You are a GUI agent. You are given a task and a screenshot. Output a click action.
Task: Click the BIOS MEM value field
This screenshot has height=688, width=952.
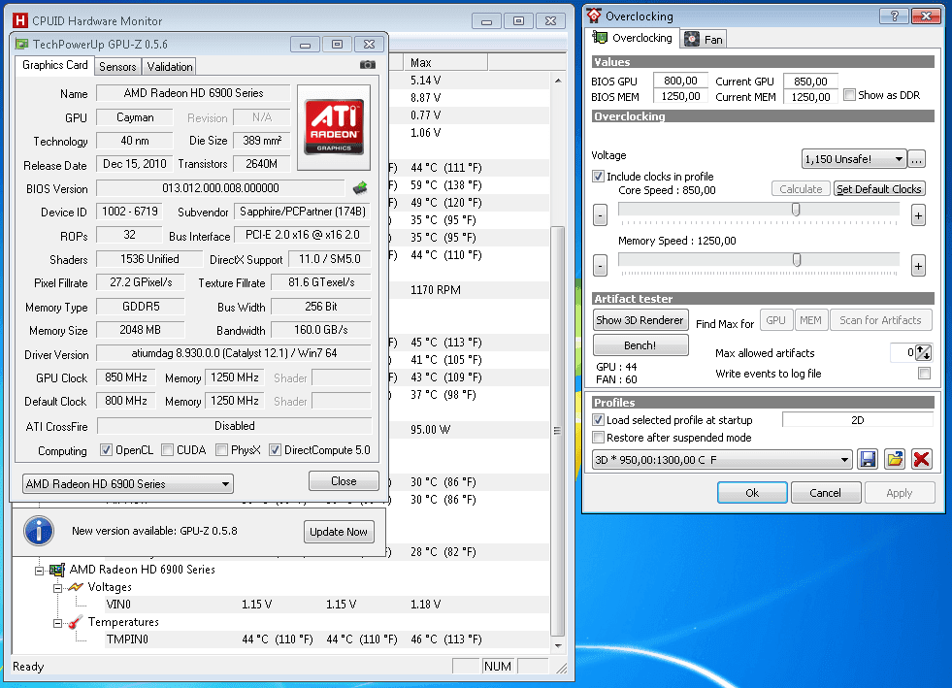(x=680, y=96)
